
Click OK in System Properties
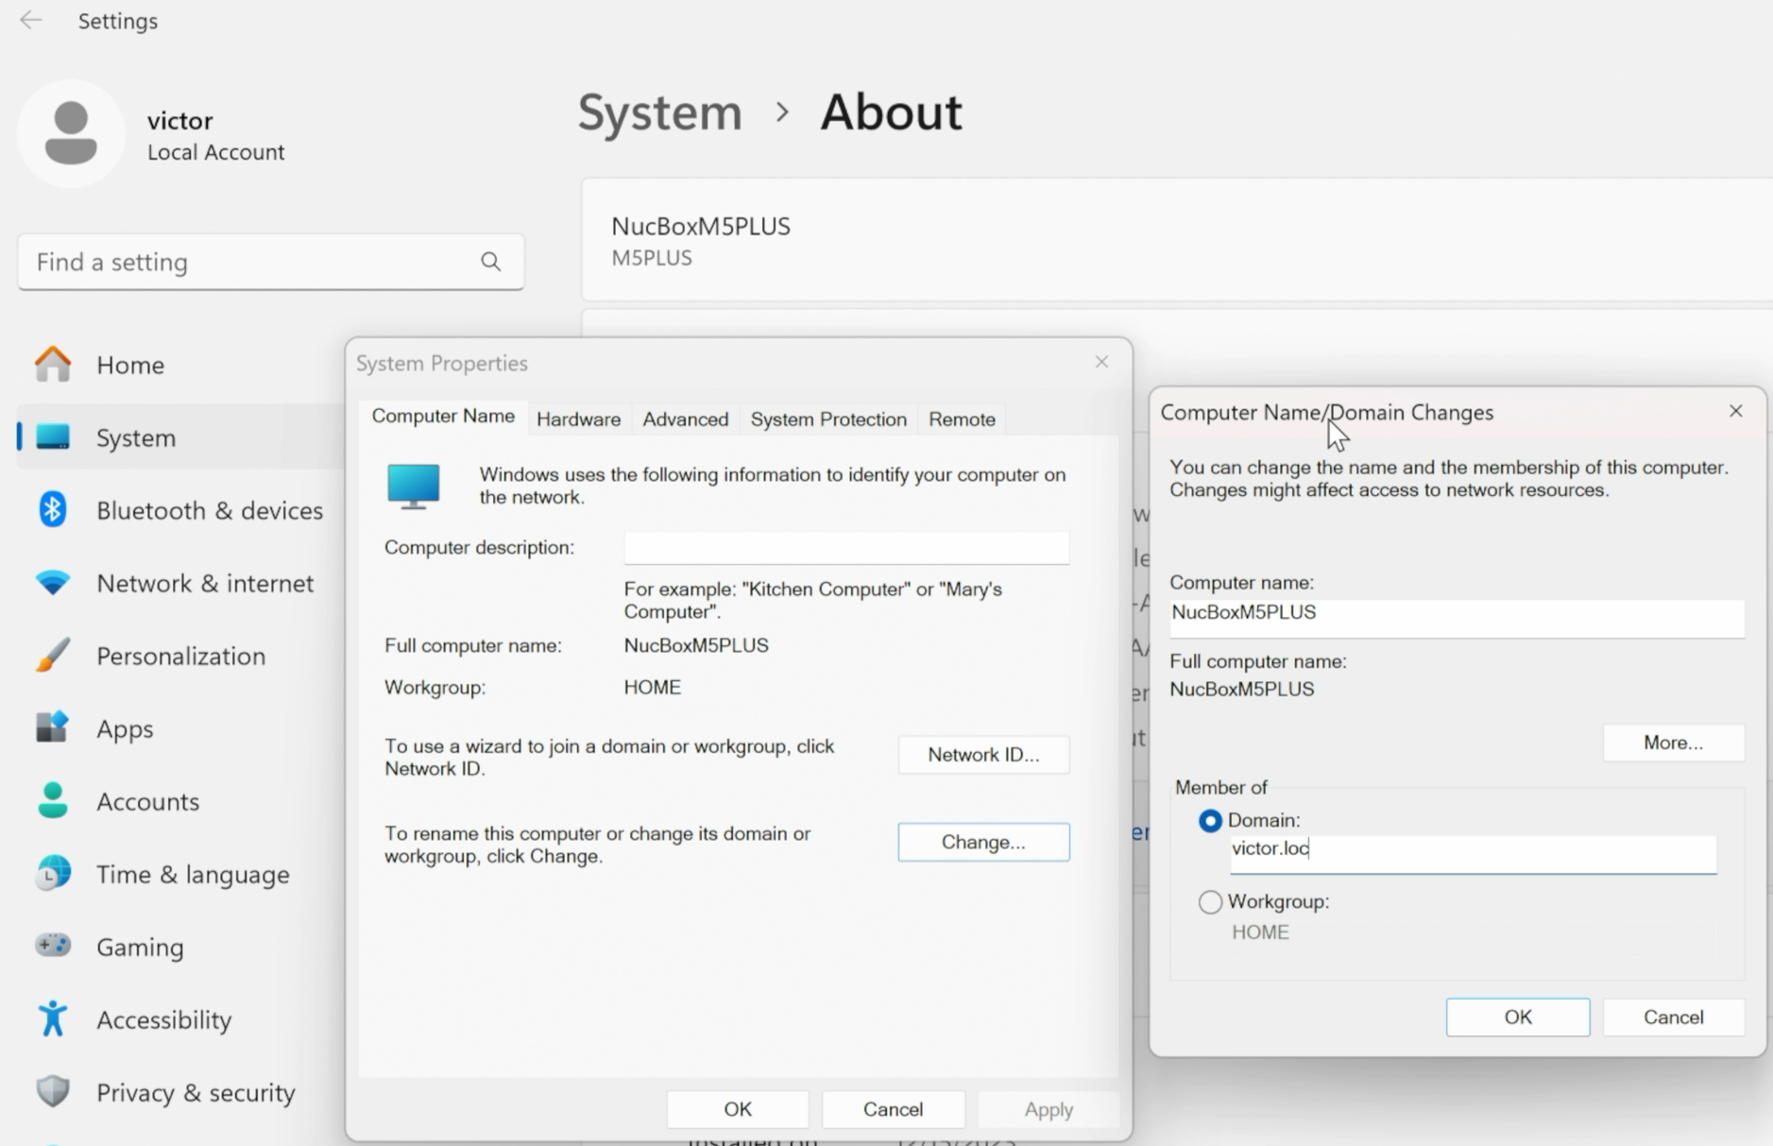pyautogui.click(x=738, y=1109)
